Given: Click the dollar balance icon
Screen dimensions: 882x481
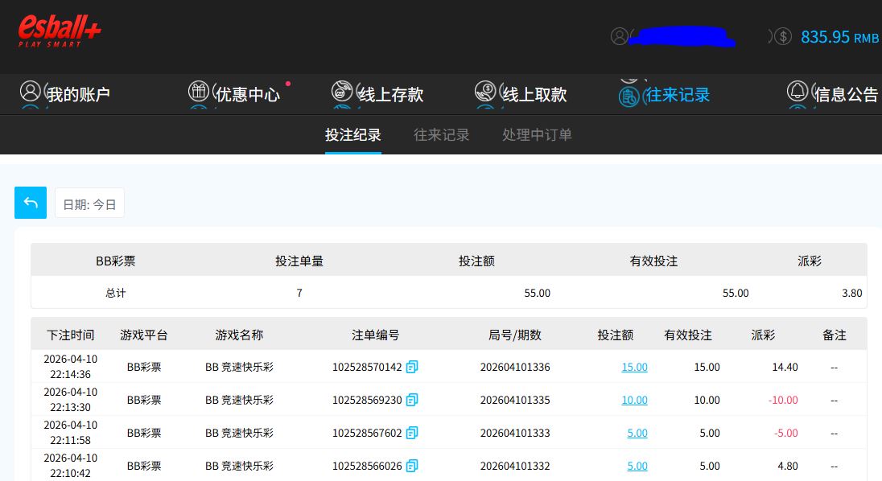Looking at the screenshot, I should tap(783, 36).
